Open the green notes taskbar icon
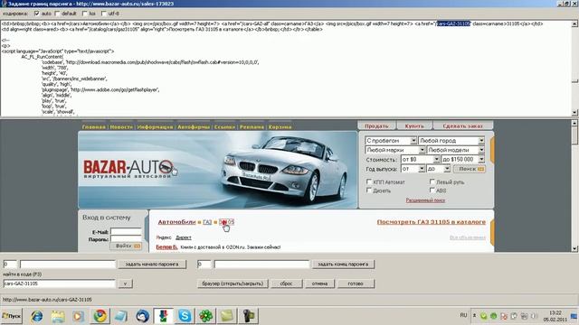Viewport: 579px width, 325px height. (227, 316)
